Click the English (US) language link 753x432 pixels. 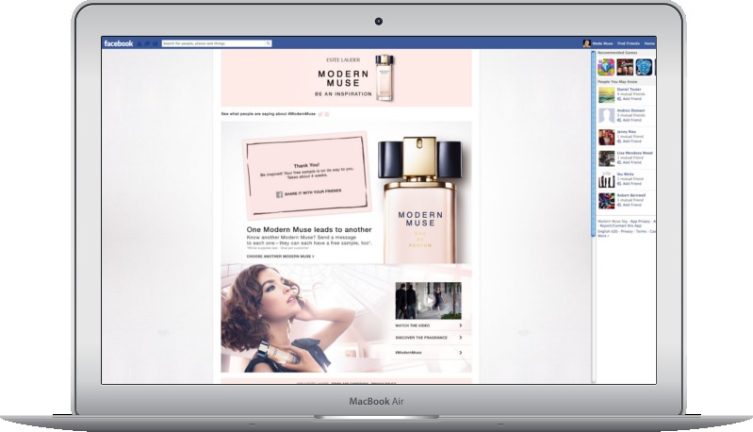pyautogui.click(x=608, y=232)
